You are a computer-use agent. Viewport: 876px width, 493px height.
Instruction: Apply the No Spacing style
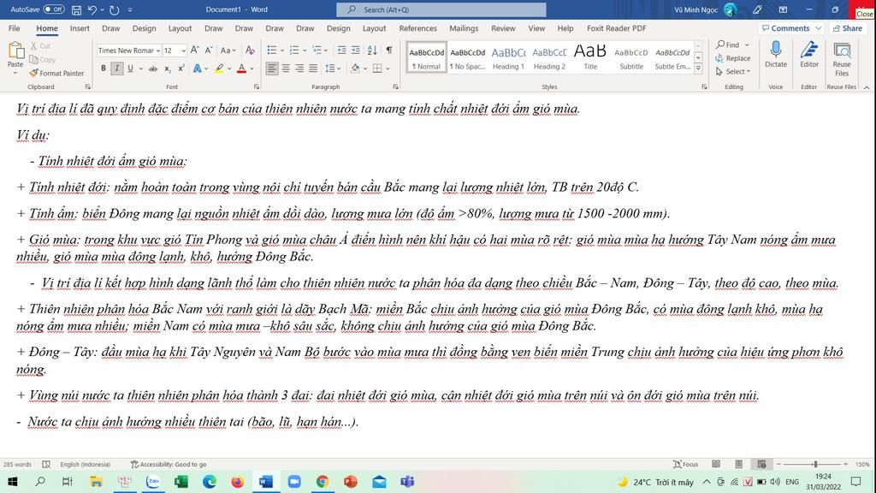click(x=468, y=57)
